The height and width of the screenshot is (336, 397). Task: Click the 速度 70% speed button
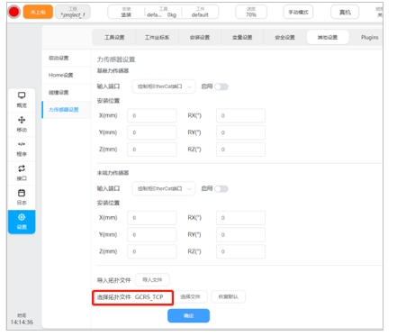(251, 12)
